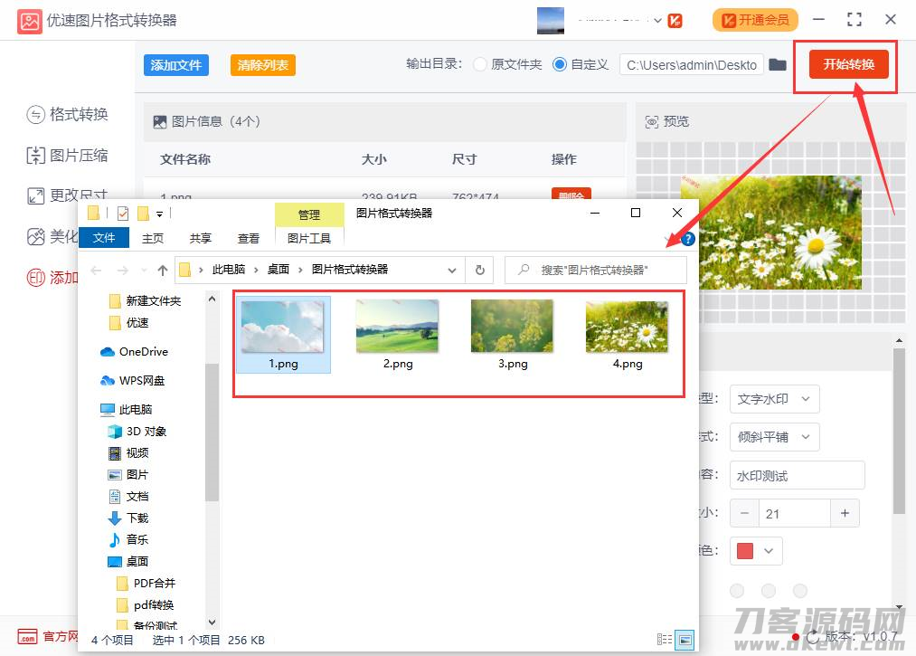
Task: Open PDF合并 folder in navigation pane
Action: point(146,583)
